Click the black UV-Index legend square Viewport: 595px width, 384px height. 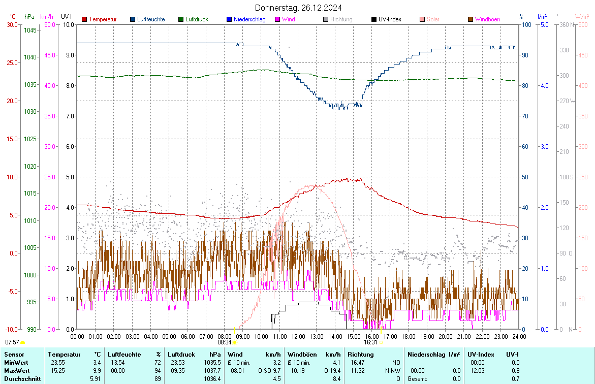click(374, 19)
